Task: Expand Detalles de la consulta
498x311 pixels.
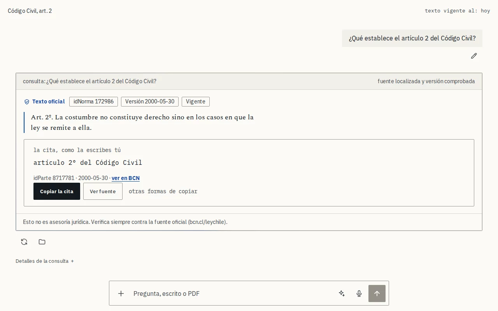Action: [45, 261]
